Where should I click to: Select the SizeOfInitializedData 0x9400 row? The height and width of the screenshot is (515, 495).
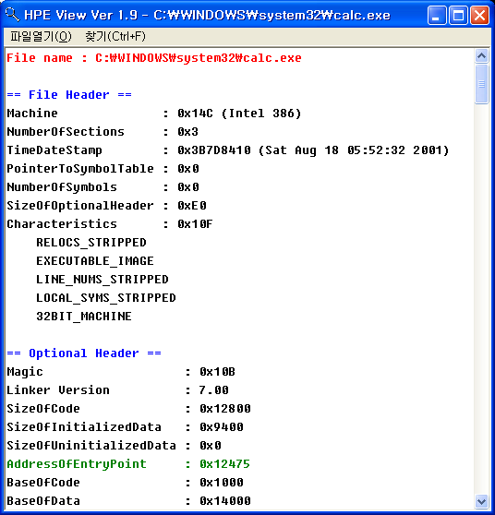pos(125,426)
